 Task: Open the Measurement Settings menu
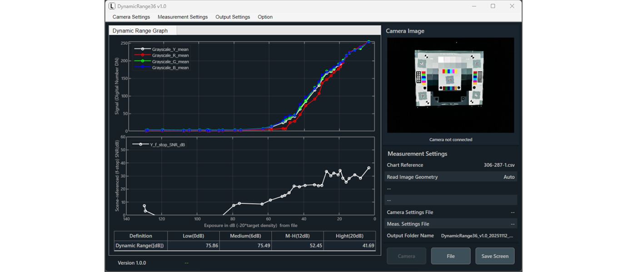pyautogui.click(x=182, y=17)
